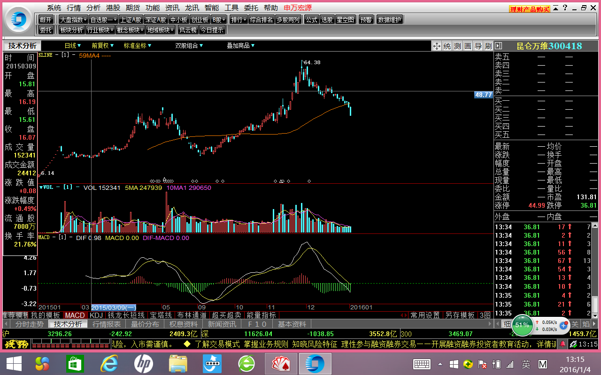Click the 英 input language indicator
Screen dimensions: 601x375
coord(526,364)
